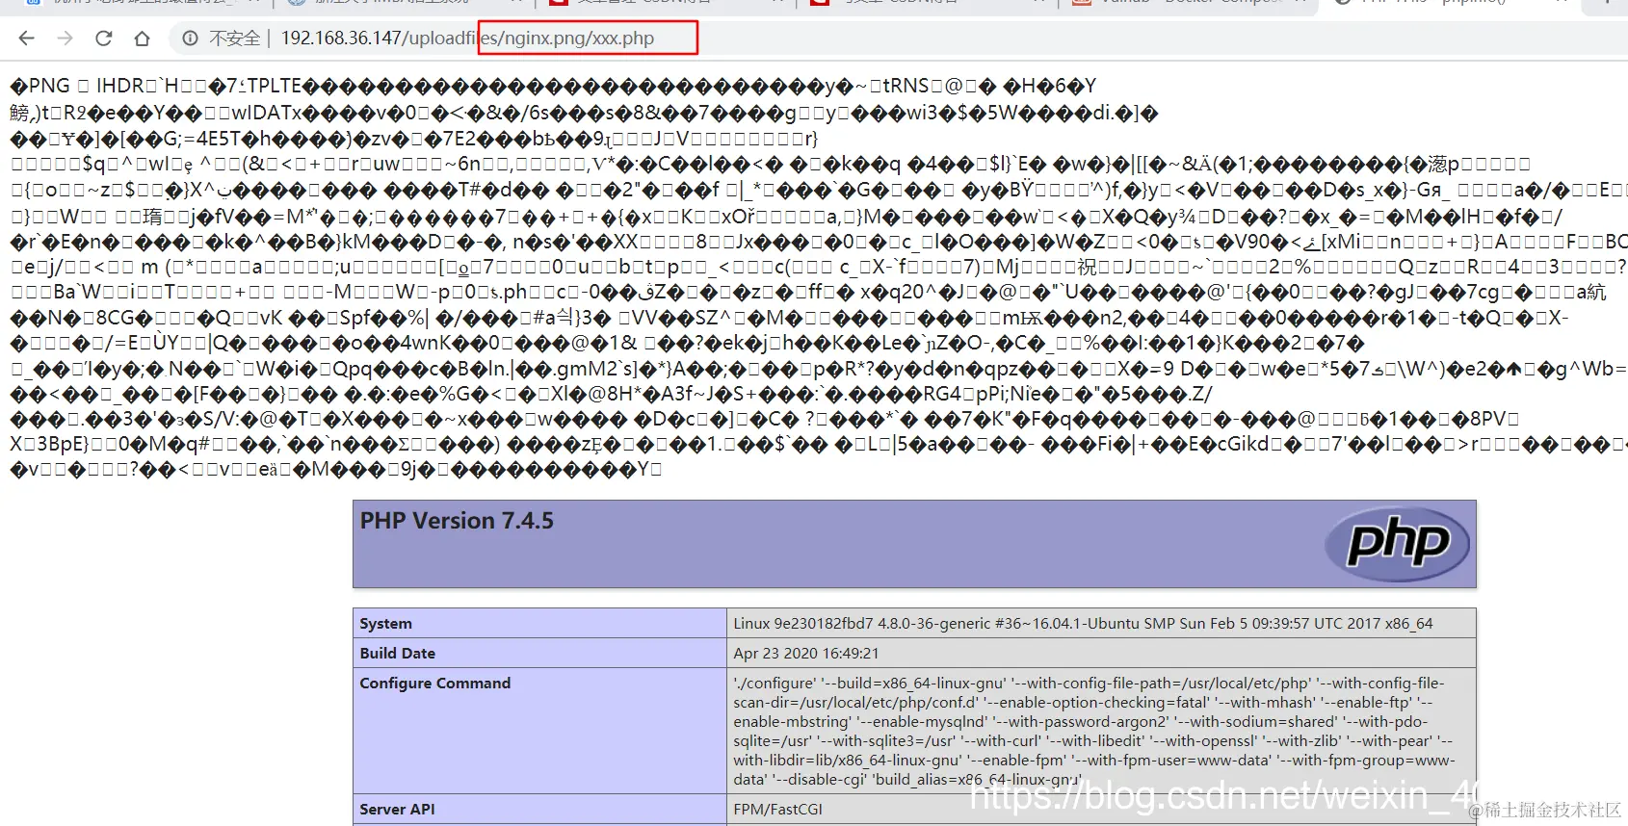Go back to the previous page
The width and height of the screenshot is (1628, 826).
pyautogui.click(x=26, y=39)
